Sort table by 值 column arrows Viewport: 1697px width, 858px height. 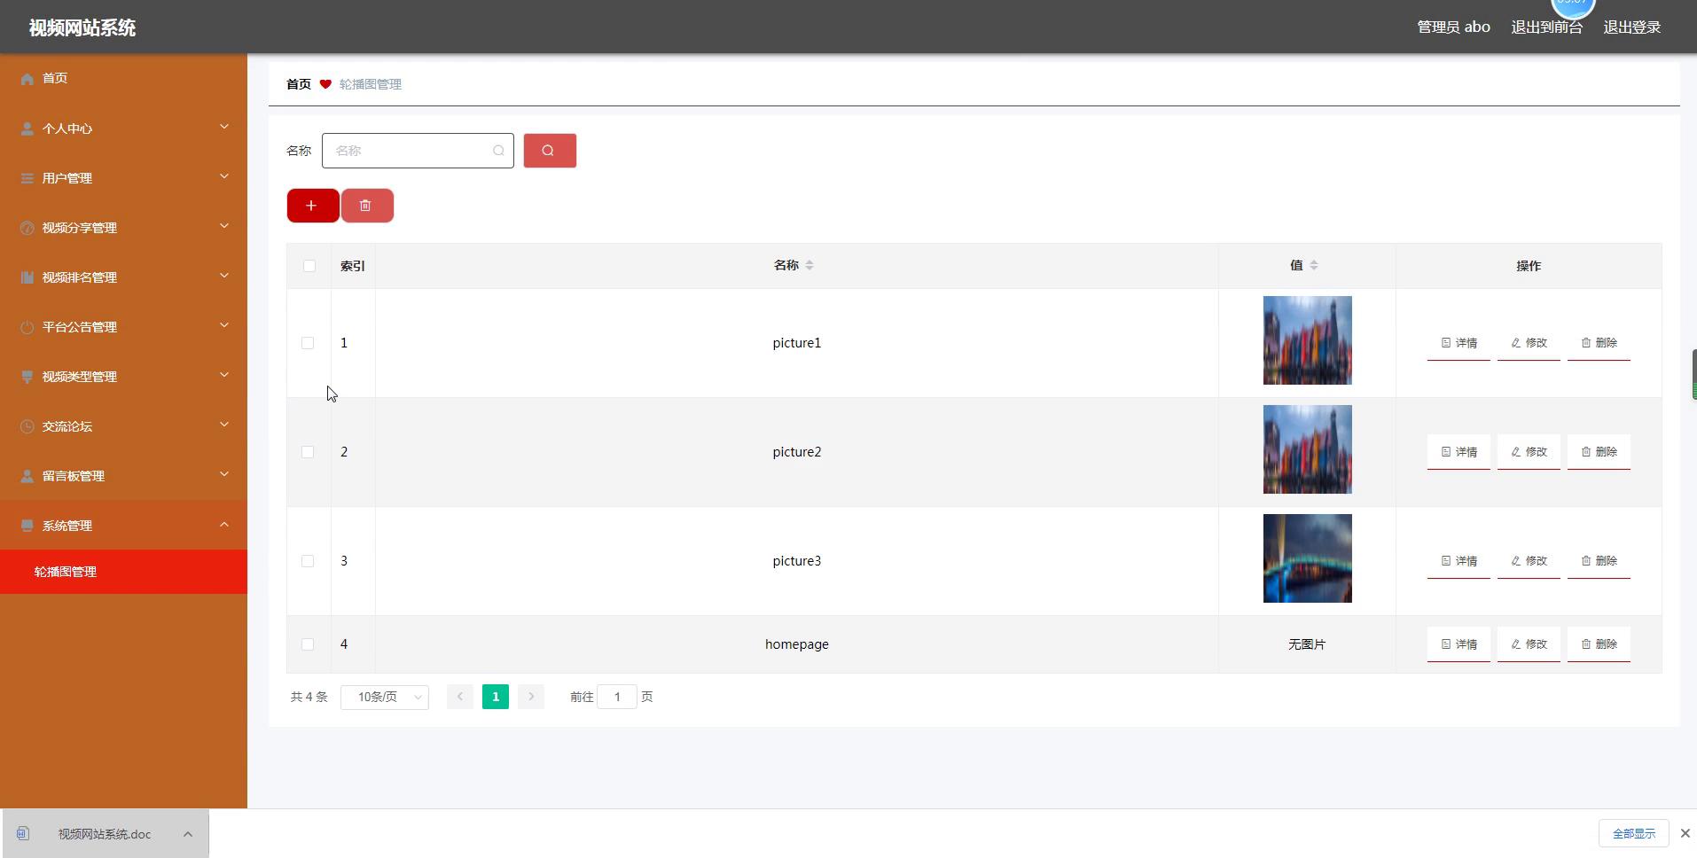click(1314, 265)
